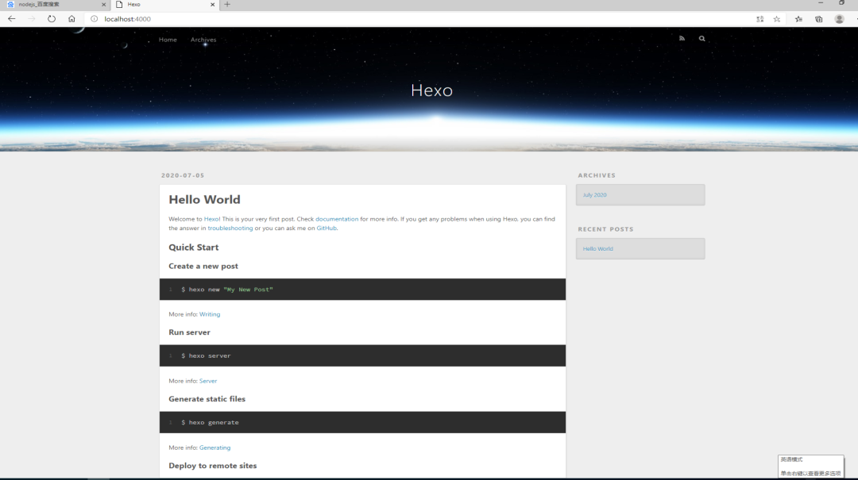Image resolution: width=858 pixels, height=480 pixels.
Task: Click the hexo server code block
Action: coord(362,356)
